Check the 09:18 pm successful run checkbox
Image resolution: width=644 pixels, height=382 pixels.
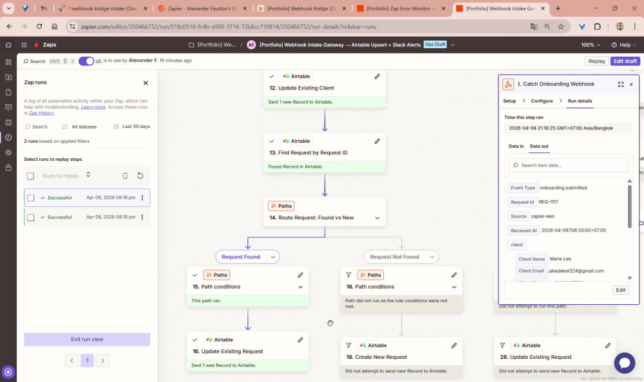pos(30,217)
